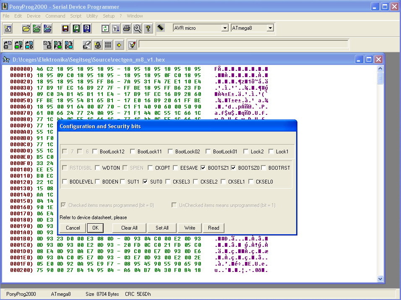Click the wrench and magnifier setup icon
Image resolution: width=401 pixels, height=300 pixels.
pos(137,28)
